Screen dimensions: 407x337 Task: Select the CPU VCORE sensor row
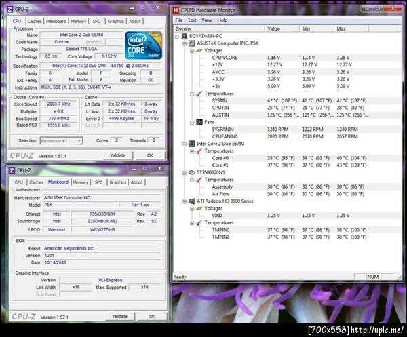287,58
